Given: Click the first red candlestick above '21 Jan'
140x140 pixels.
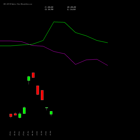Looking at the screenshot, I should (x=11, y=115).
